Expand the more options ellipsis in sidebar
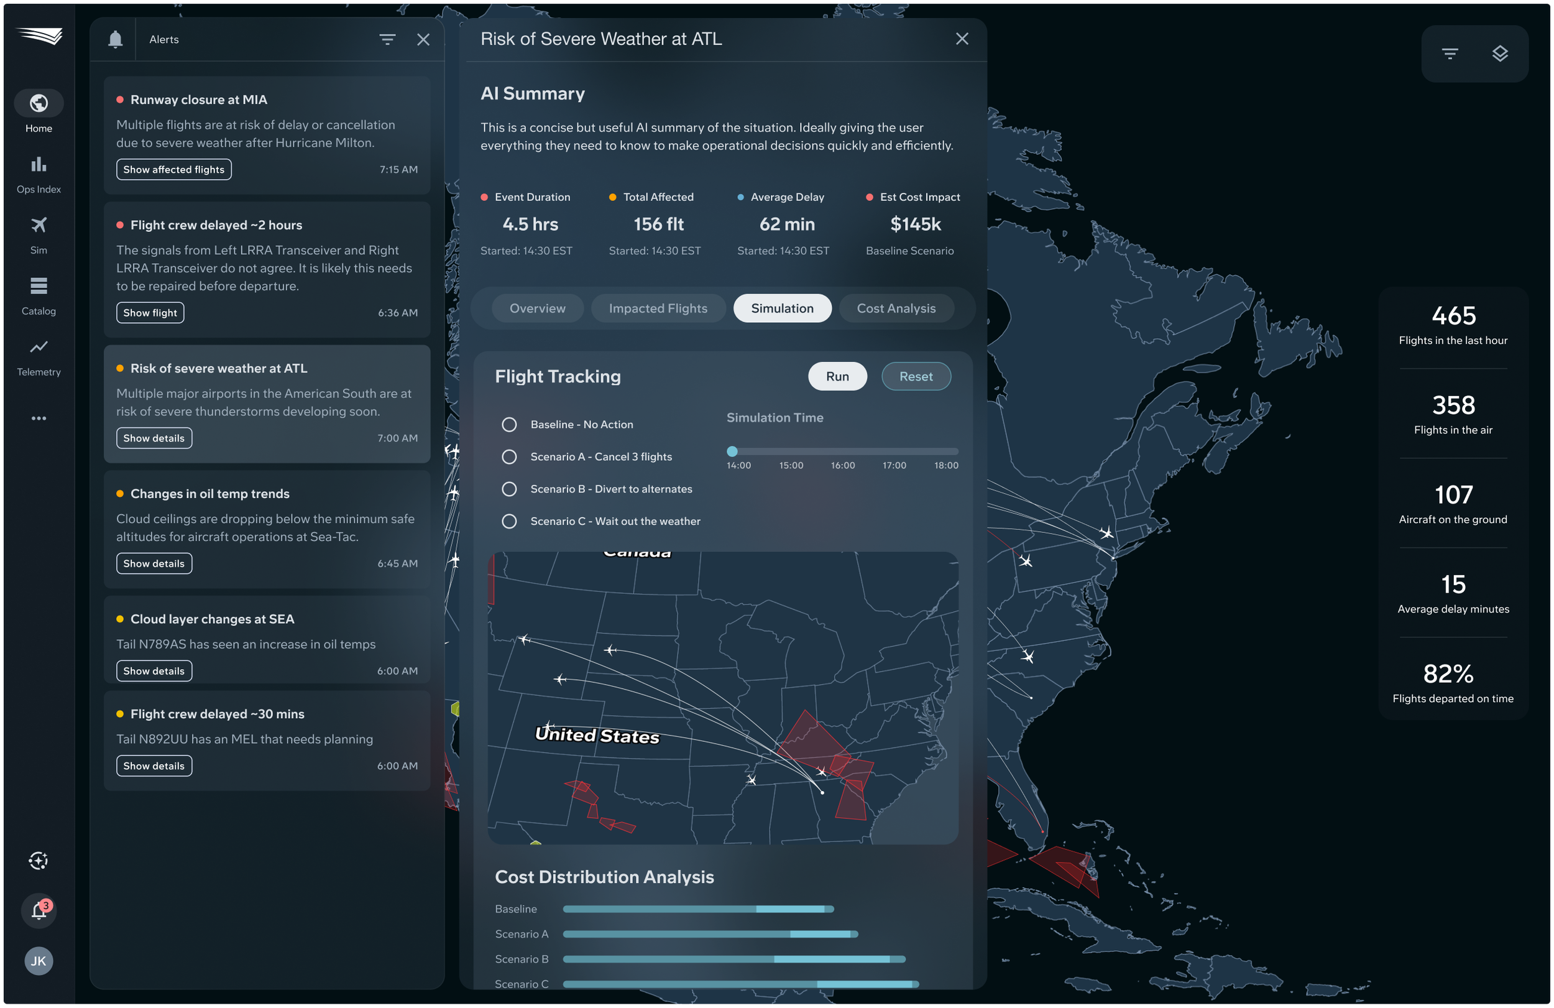 39,418
